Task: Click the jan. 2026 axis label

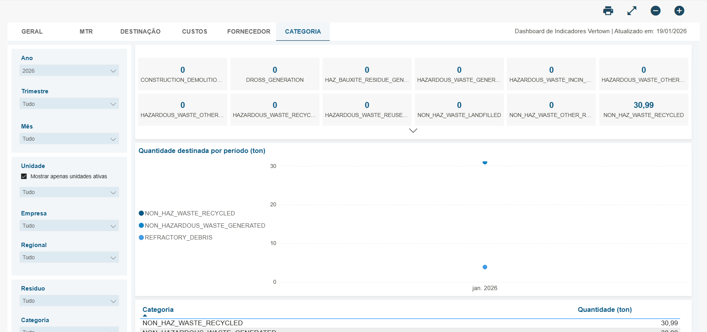Action: [485, 288]
